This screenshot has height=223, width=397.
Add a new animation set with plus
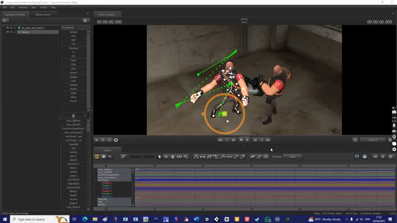pyautogui.click(x=4, y=20)
